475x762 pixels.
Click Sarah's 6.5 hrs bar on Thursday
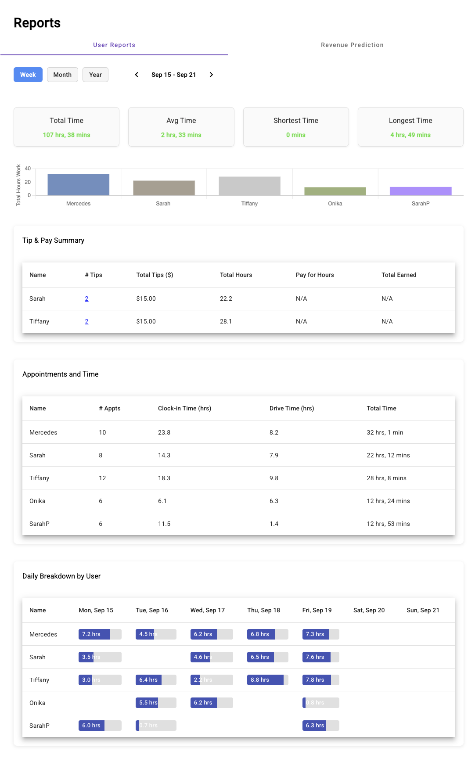tap(268, 657)
